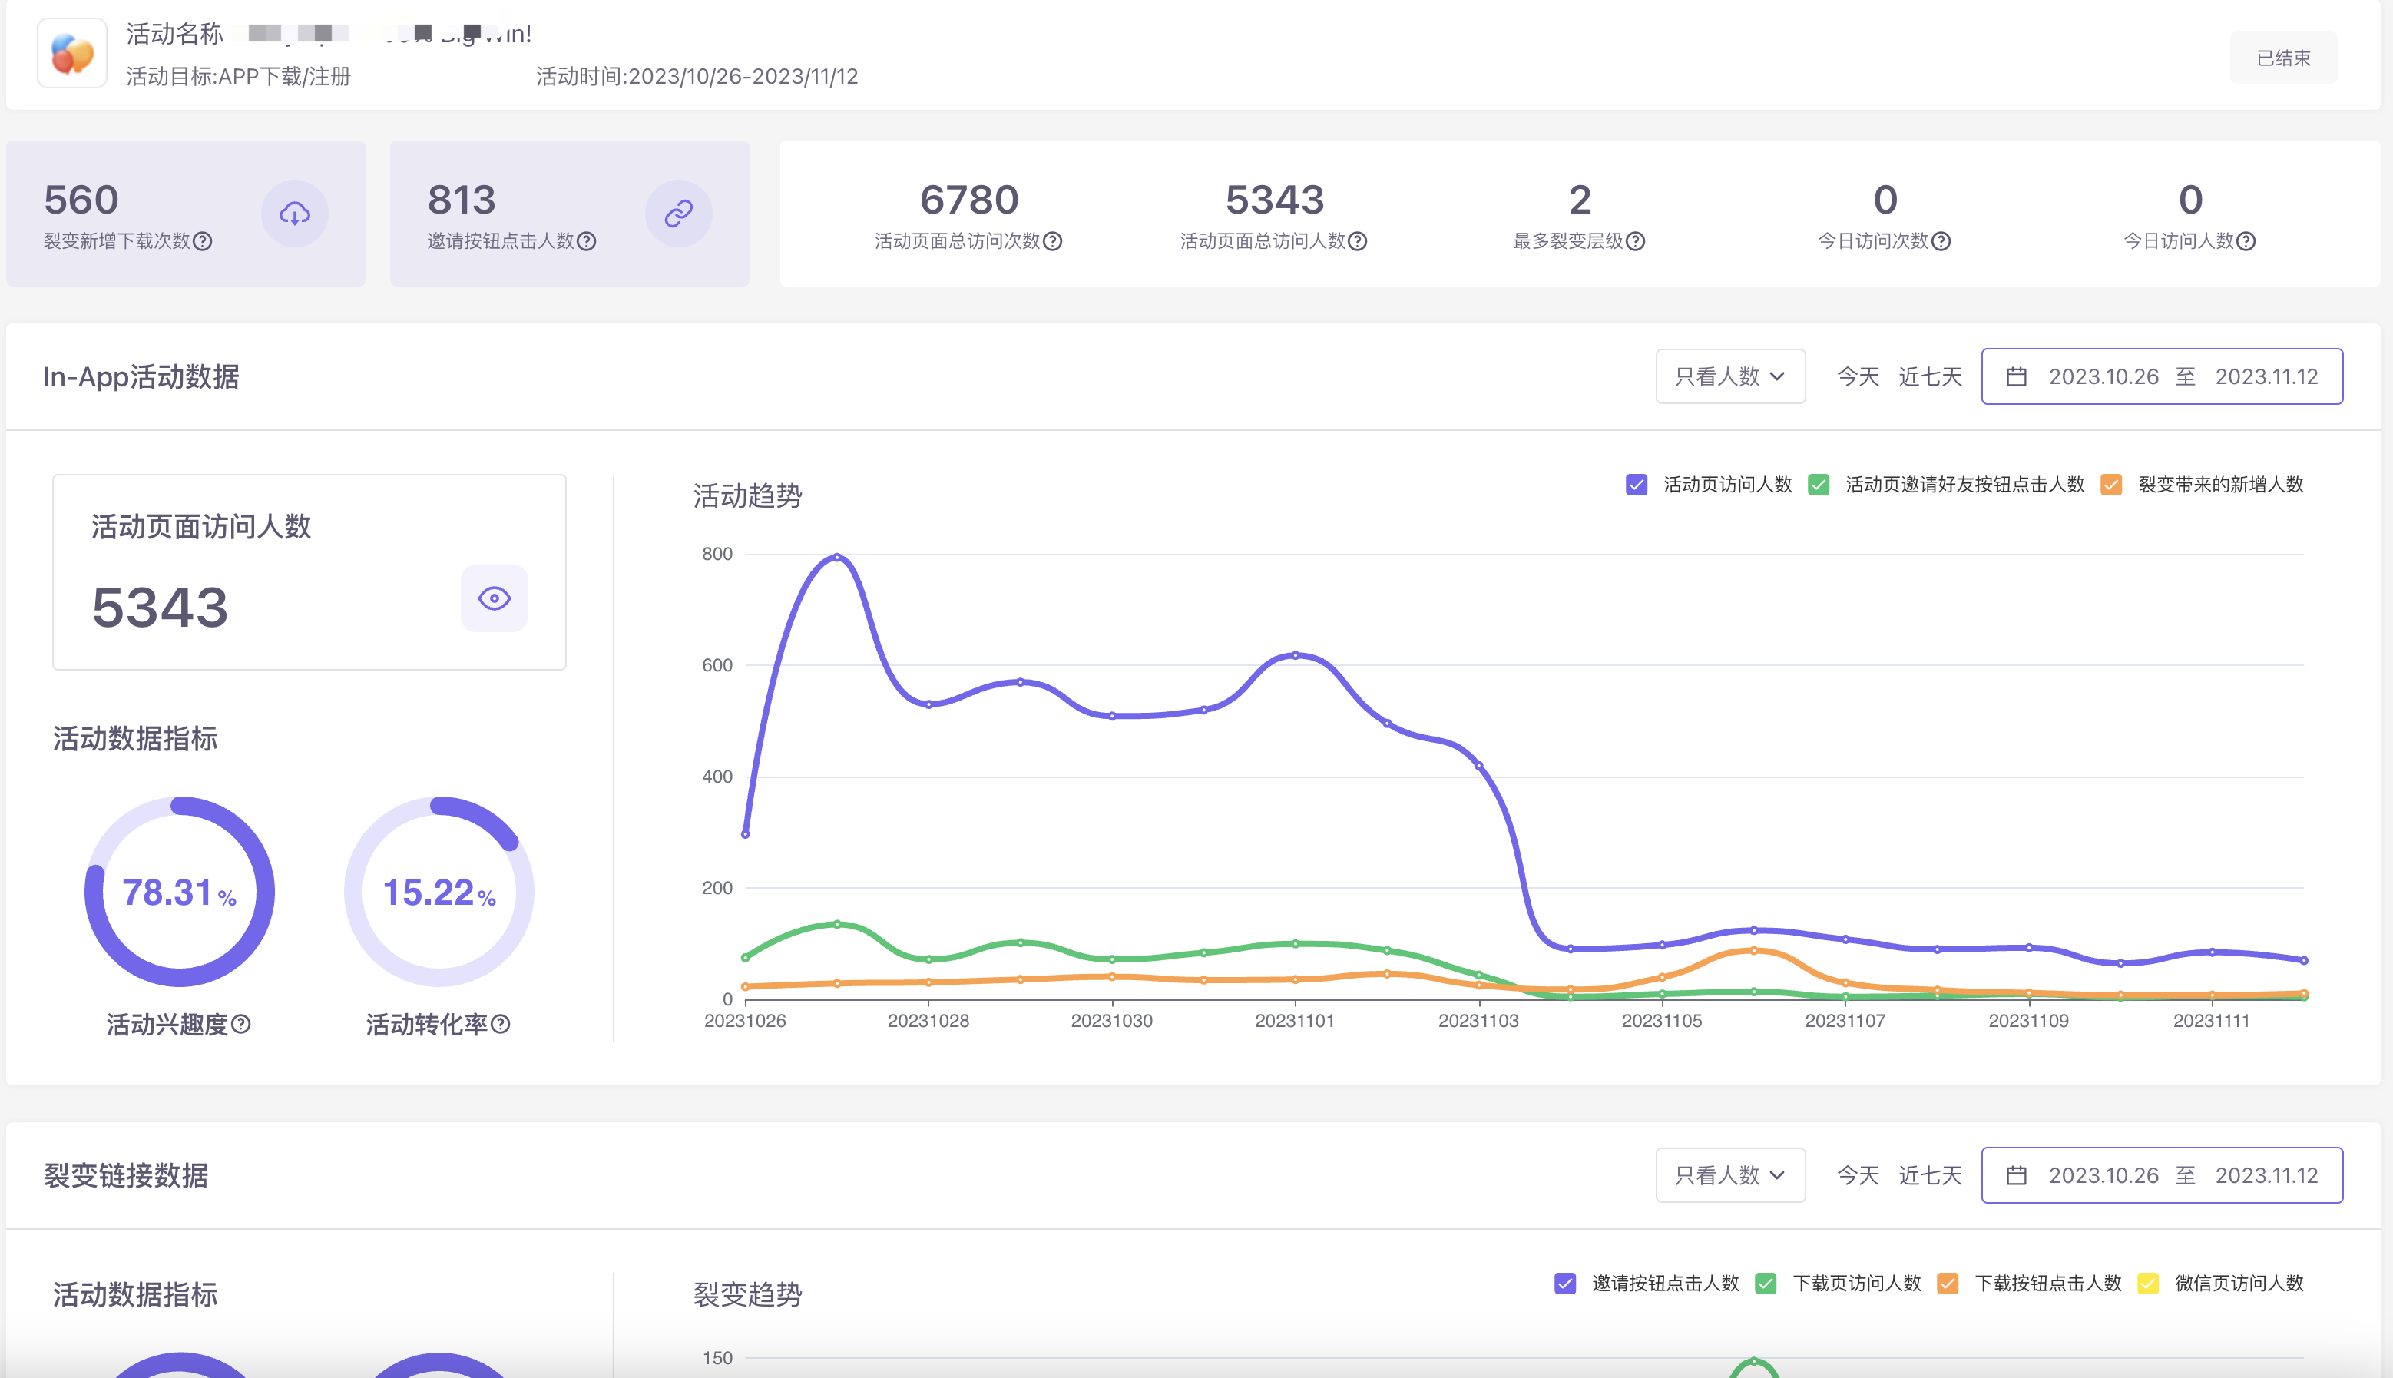Toggle the eye icon beside 5343
This screenshot has height=1378, width=2393.
coord(494,598)
